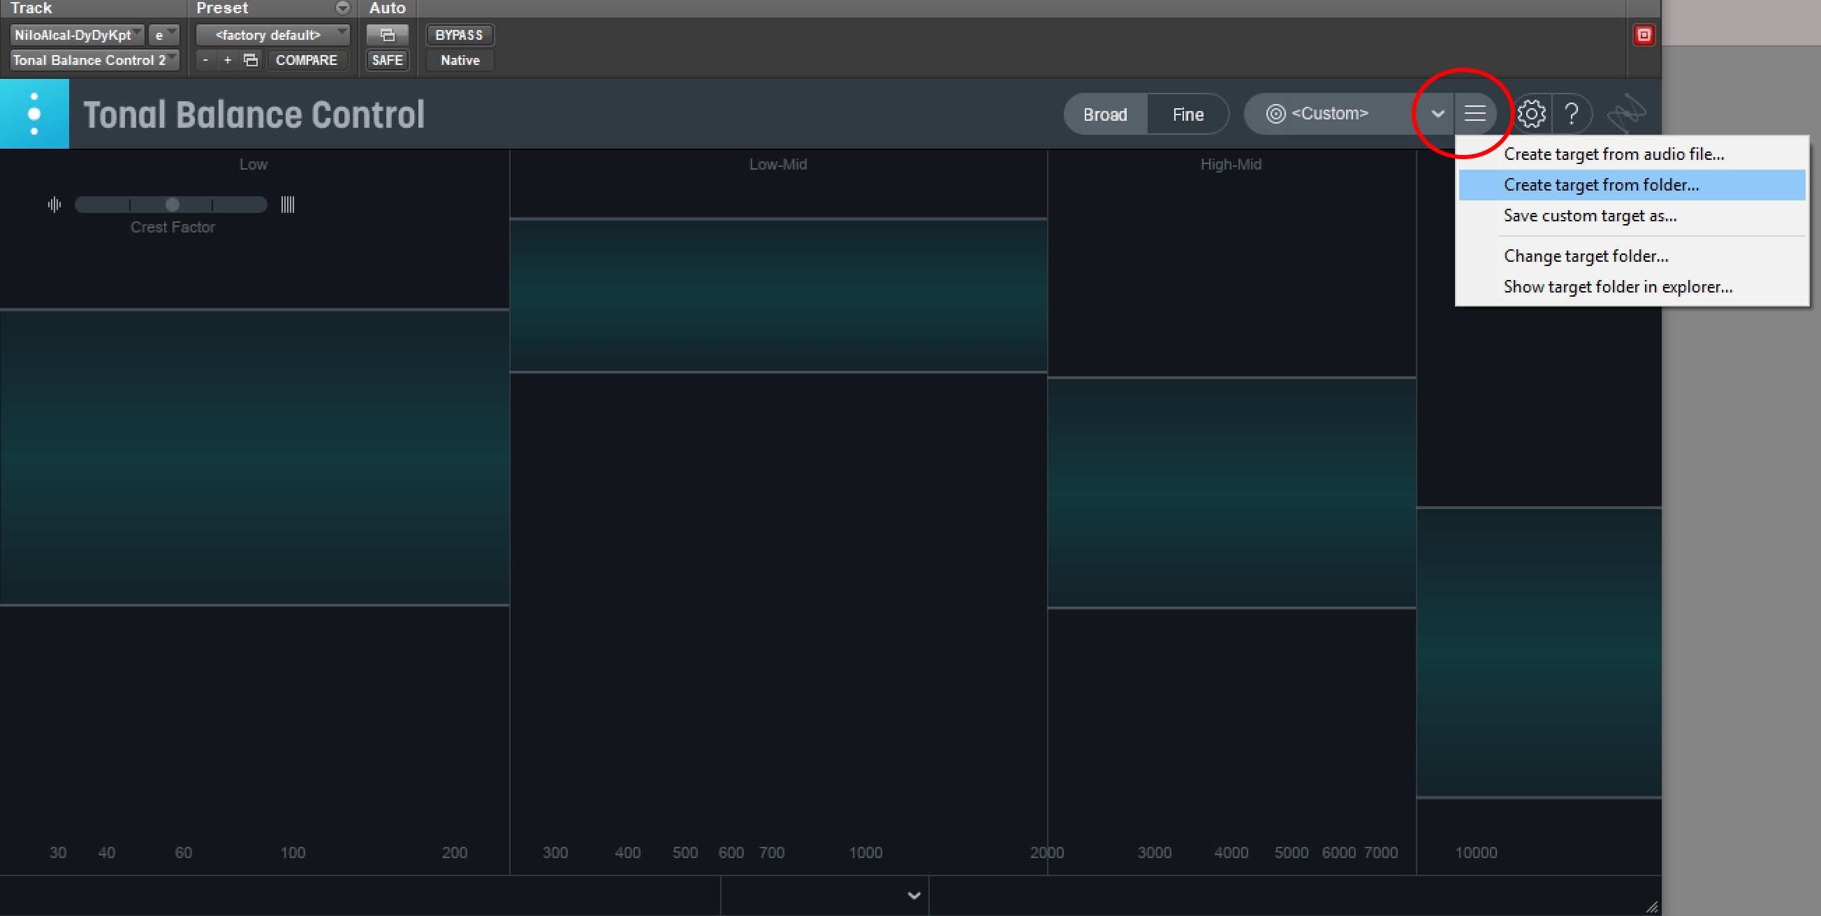The image size is (1821, 916).
Task: Click the dynamic waveform icon left of Crest Factor
Action: click(54, 205)
